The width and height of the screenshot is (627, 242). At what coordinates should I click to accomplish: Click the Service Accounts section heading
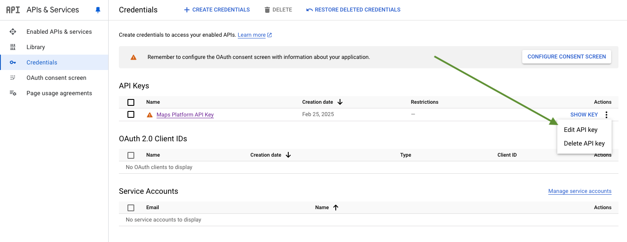[148, 191]
